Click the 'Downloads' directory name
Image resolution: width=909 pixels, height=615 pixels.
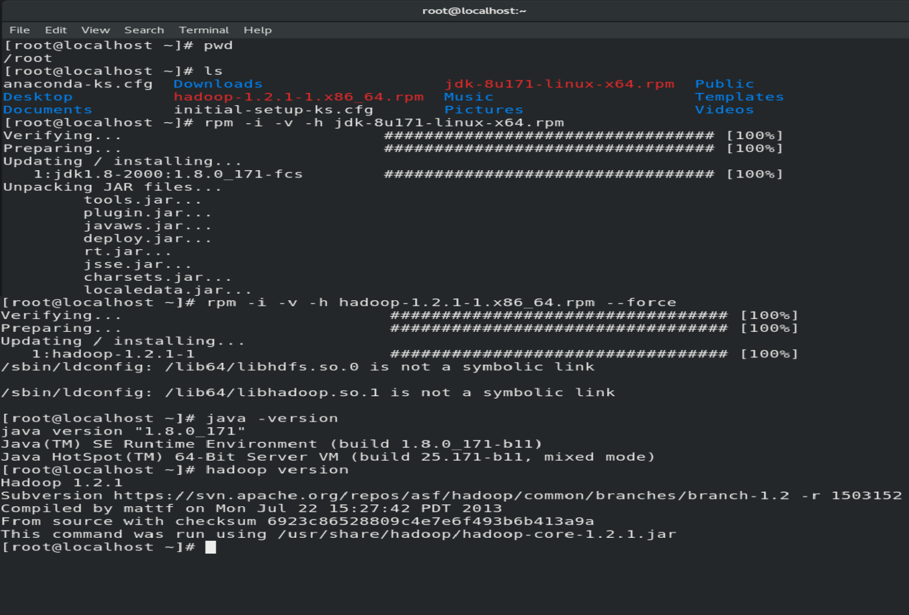(x=218, y=84)
